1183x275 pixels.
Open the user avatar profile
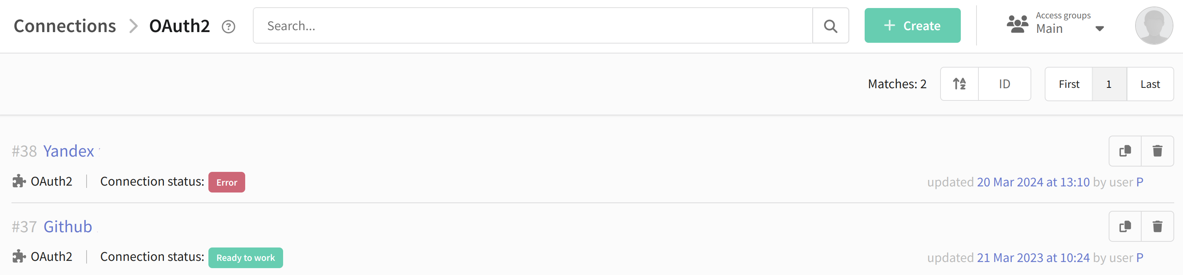[1154, 26]
